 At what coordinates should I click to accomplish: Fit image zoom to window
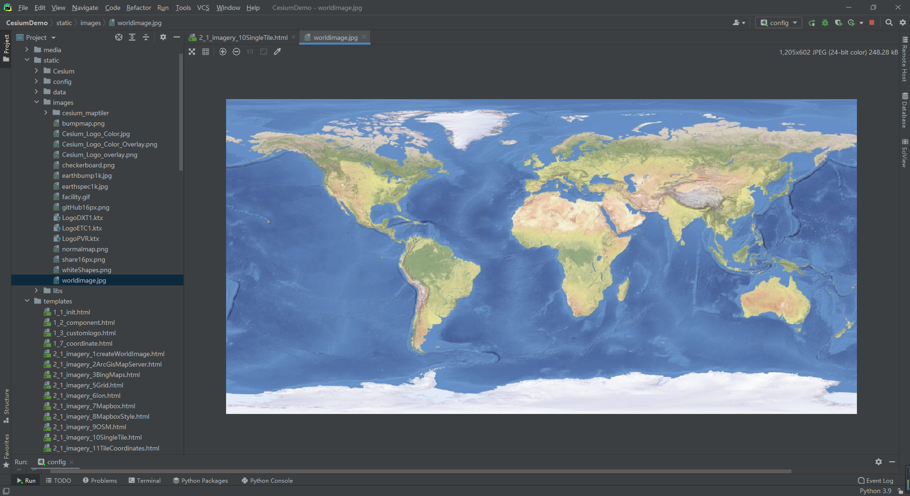coord(264,52)
